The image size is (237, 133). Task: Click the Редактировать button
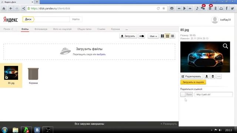click(x=191, y=76)
